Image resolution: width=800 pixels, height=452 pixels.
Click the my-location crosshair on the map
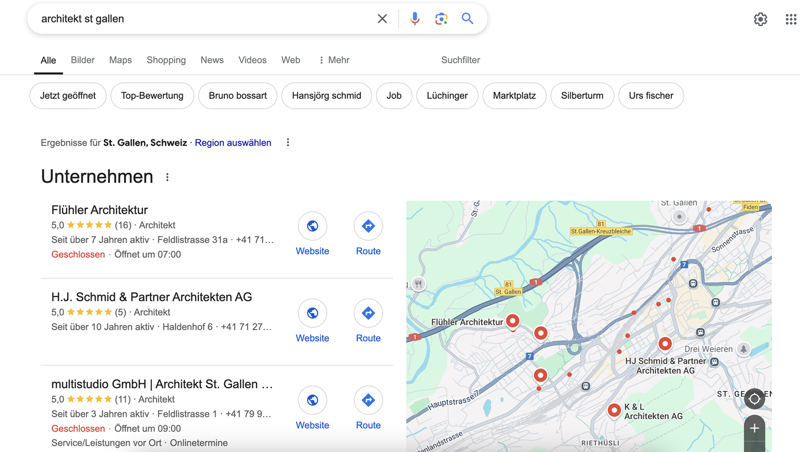[754, 399]
